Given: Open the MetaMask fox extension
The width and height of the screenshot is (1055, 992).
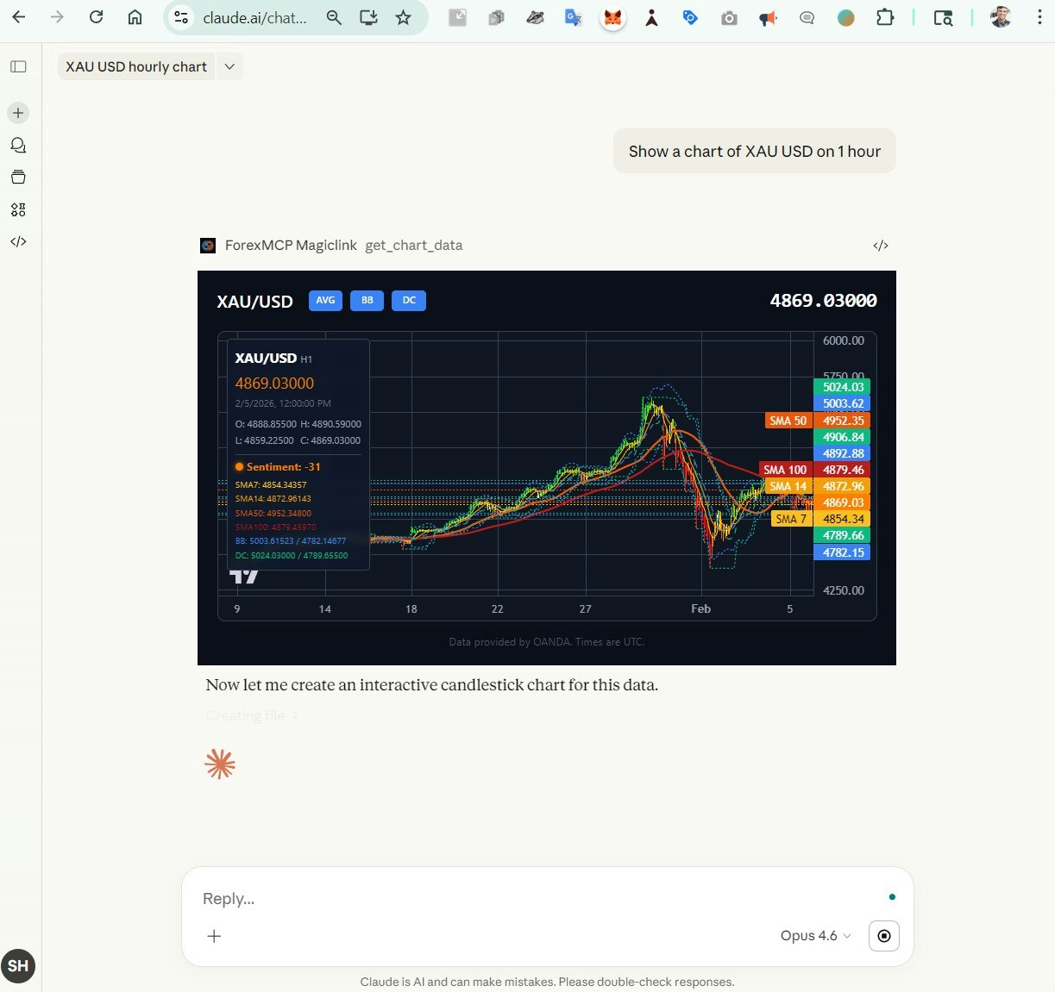Looking at the screenshot, I should (612, 16).
